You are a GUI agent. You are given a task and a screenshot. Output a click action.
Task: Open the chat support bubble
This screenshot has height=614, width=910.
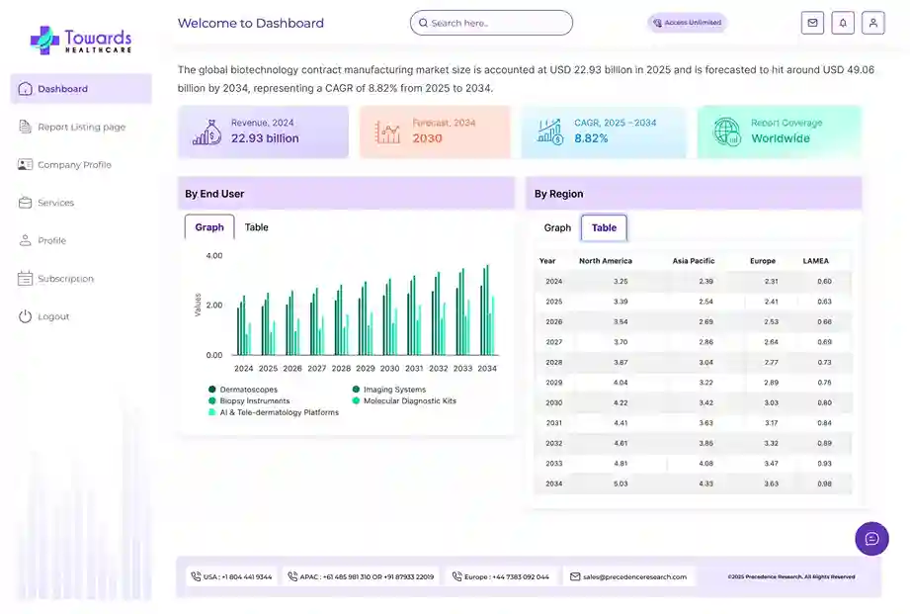click(x=871, y=539)
